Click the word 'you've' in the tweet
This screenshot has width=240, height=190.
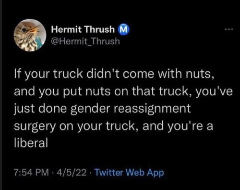(x=214, y=92)
